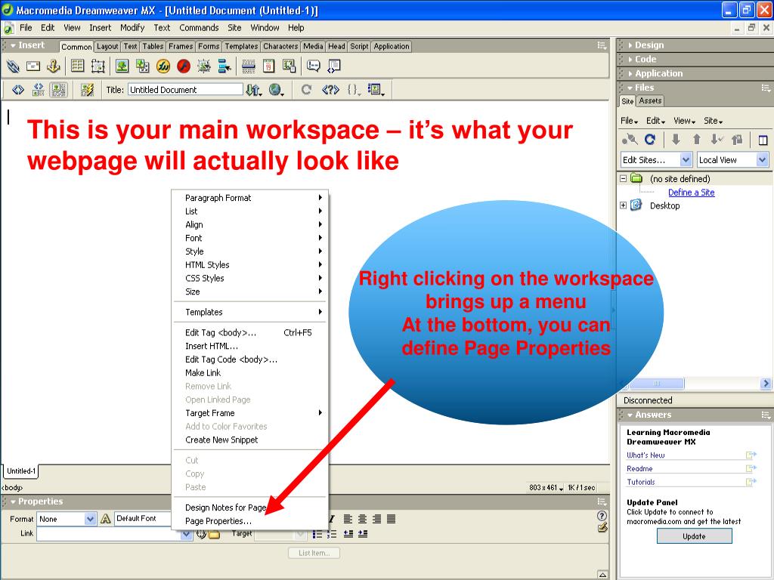Click the Draw Layer icon

(x=98, y=66)
